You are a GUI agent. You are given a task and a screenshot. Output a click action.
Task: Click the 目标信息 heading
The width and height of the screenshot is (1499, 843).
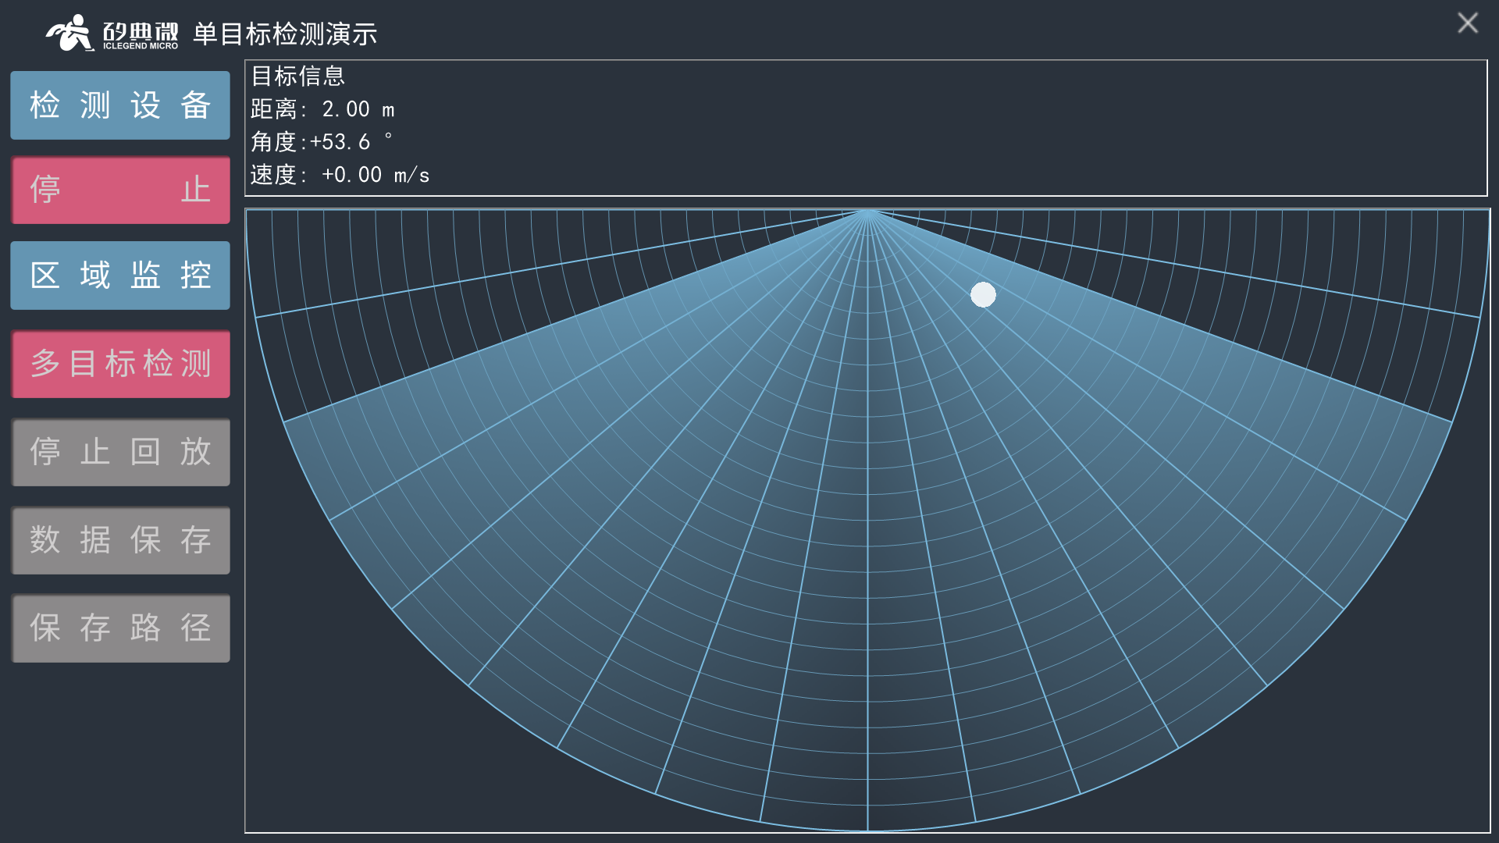(297, 76)
